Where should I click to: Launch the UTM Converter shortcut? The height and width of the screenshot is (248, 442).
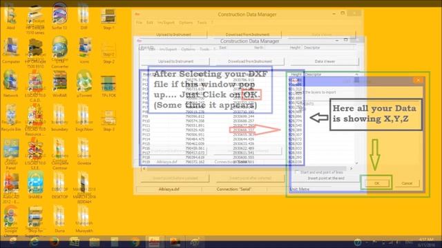click(x=60, y=52)
